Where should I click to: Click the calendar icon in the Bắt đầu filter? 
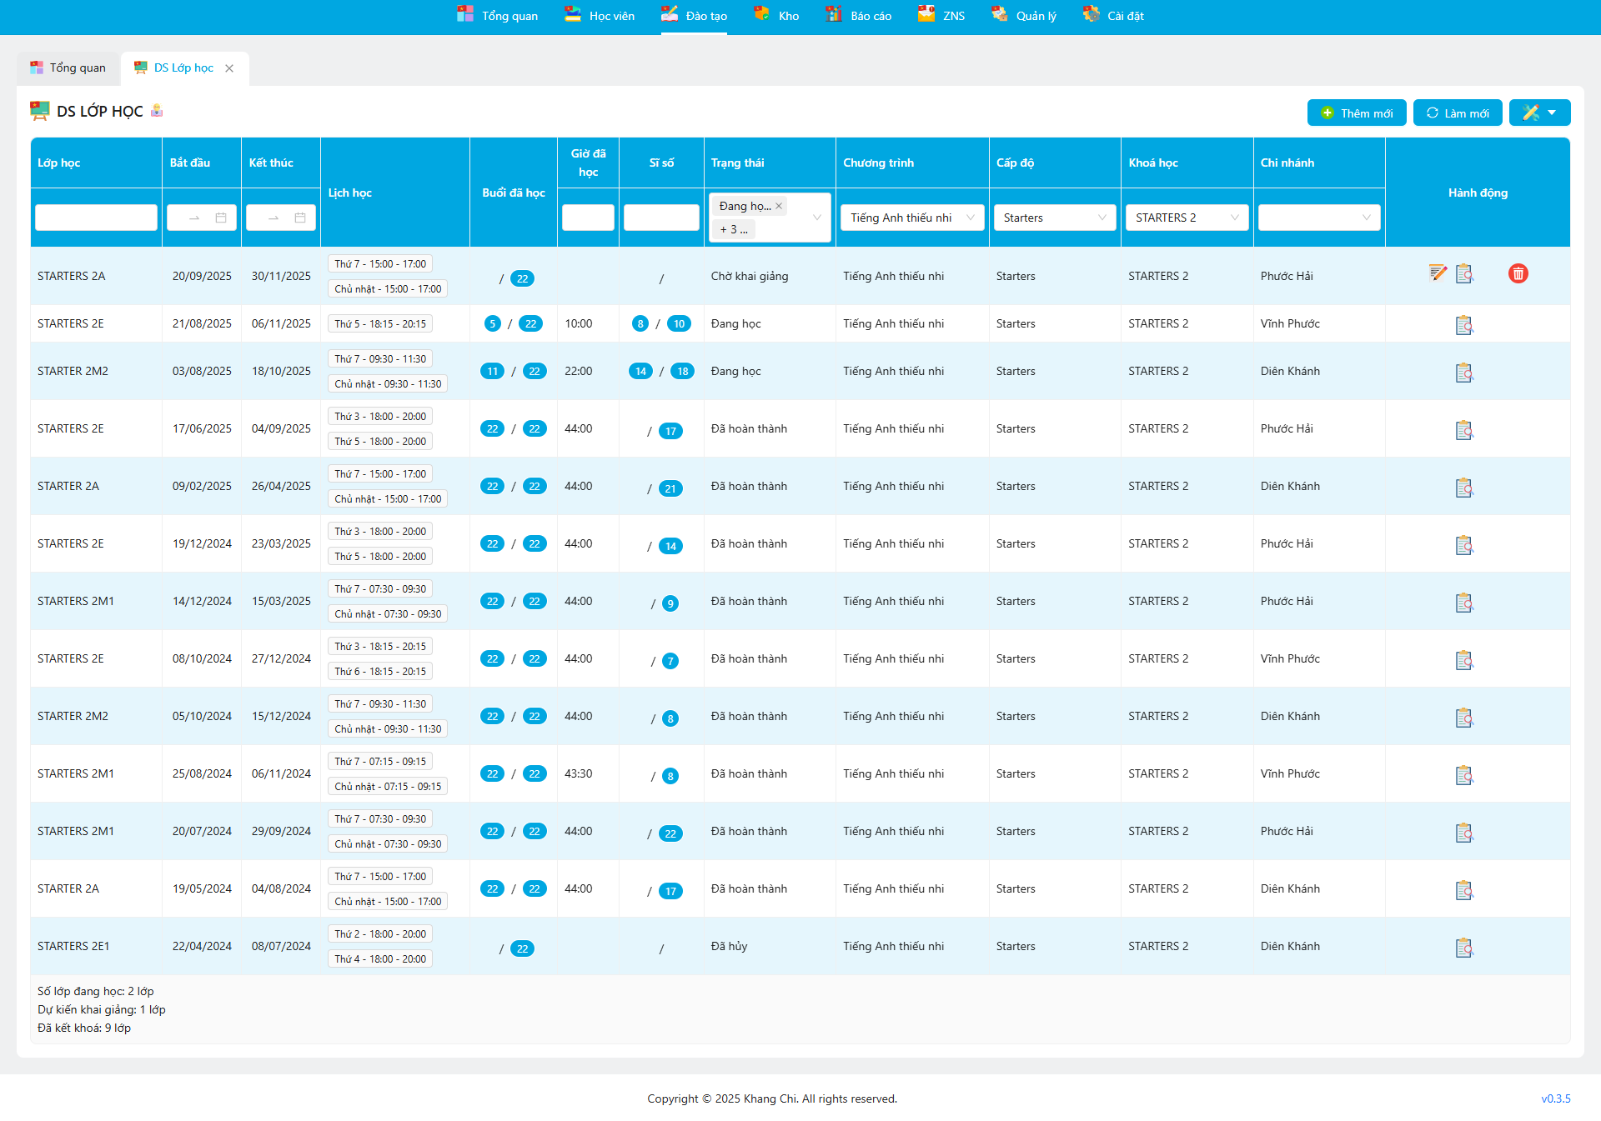[221, 218]
